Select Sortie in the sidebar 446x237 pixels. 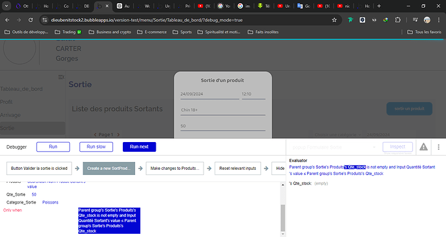tap(32, 128)
